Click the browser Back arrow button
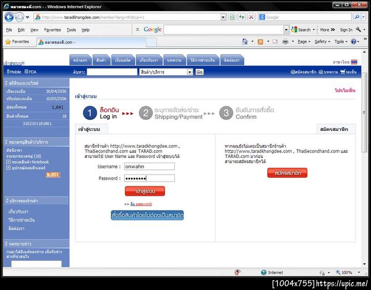 point(9,17)
